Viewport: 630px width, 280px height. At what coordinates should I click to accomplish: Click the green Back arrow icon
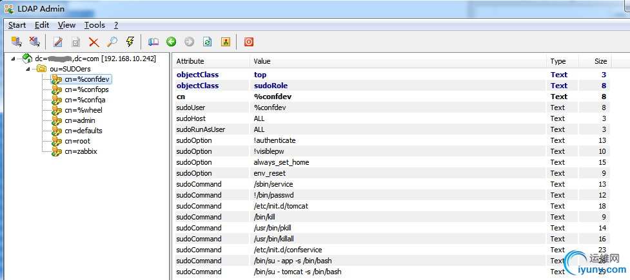(x=172, y=42)
